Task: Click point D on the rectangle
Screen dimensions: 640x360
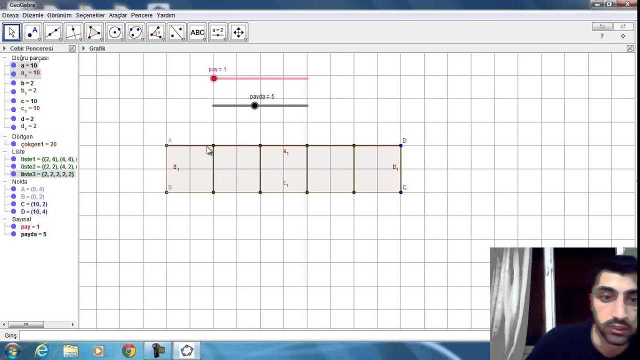Action: click(x=401, y=145)
